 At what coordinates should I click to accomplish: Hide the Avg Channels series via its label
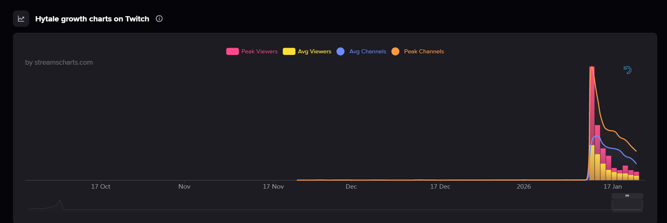tap(368, 51)
